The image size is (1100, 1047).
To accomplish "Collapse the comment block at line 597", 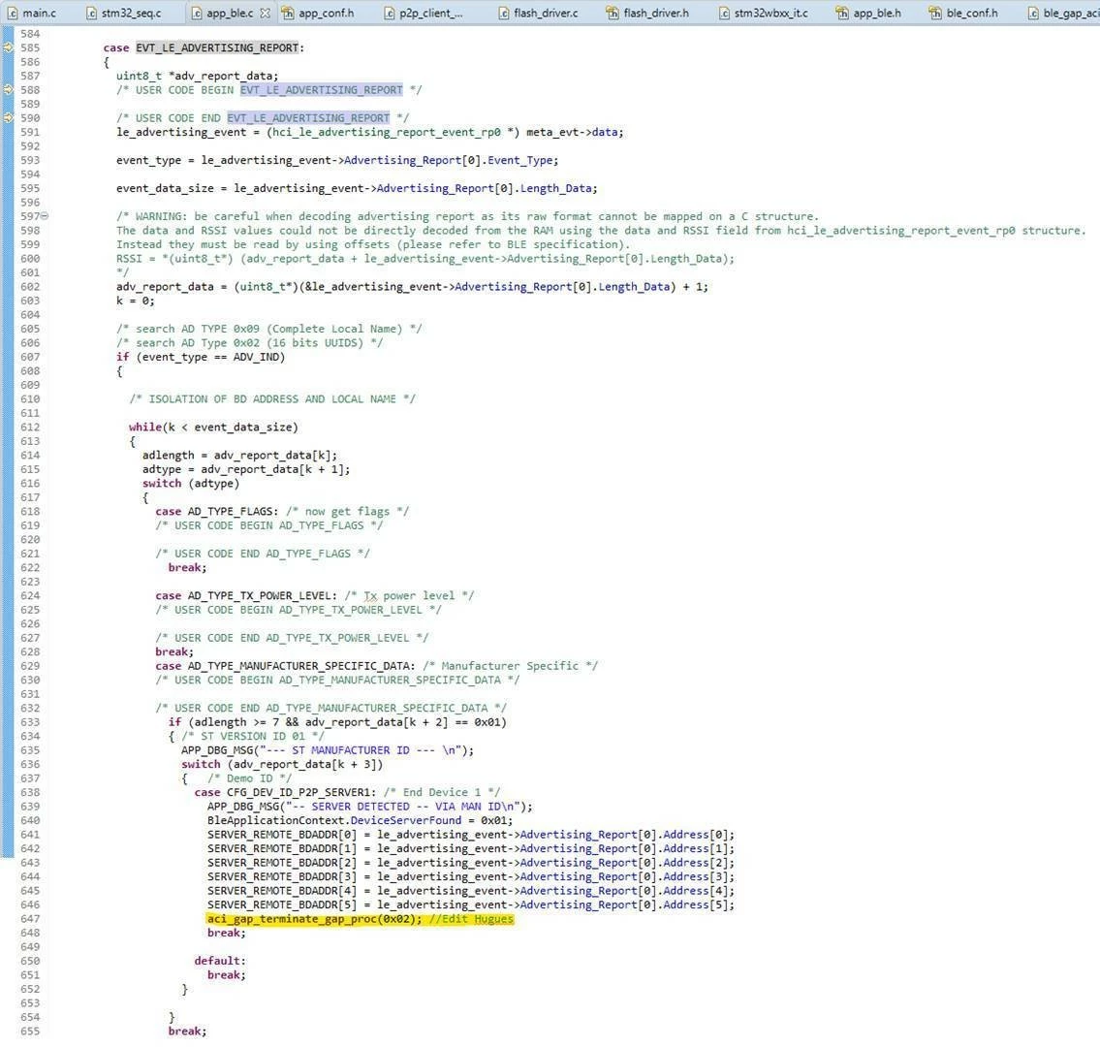I will pos(45,216).
